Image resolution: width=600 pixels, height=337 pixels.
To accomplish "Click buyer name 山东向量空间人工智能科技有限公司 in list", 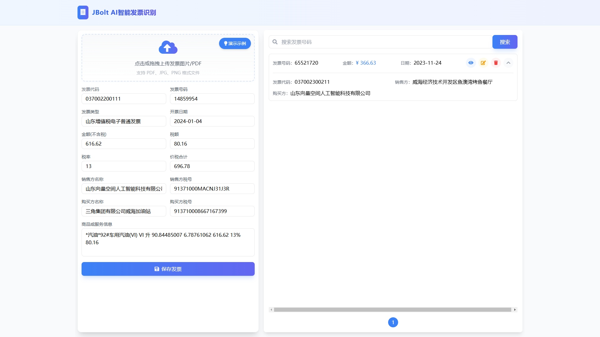I will point(330,93).
